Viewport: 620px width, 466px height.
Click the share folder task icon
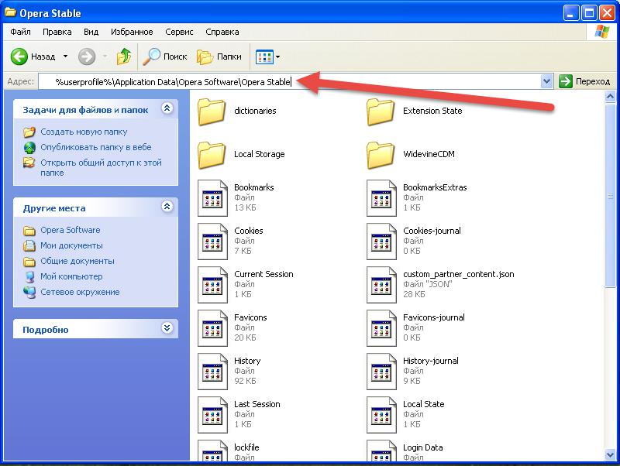point(29,163)
